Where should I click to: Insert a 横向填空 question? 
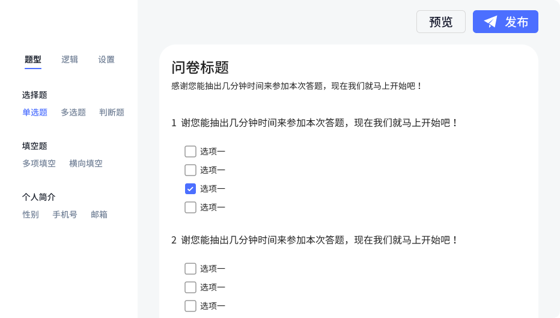(86, 164)
